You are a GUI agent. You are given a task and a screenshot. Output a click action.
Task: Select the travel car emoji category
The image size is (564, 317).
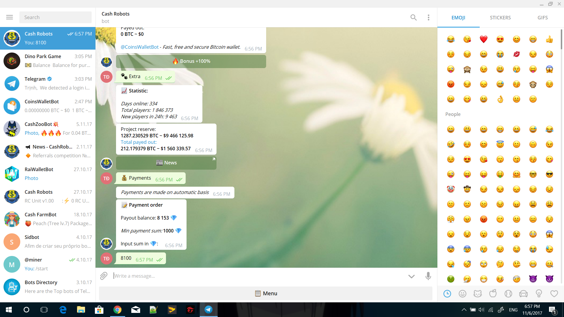point(523,294)
